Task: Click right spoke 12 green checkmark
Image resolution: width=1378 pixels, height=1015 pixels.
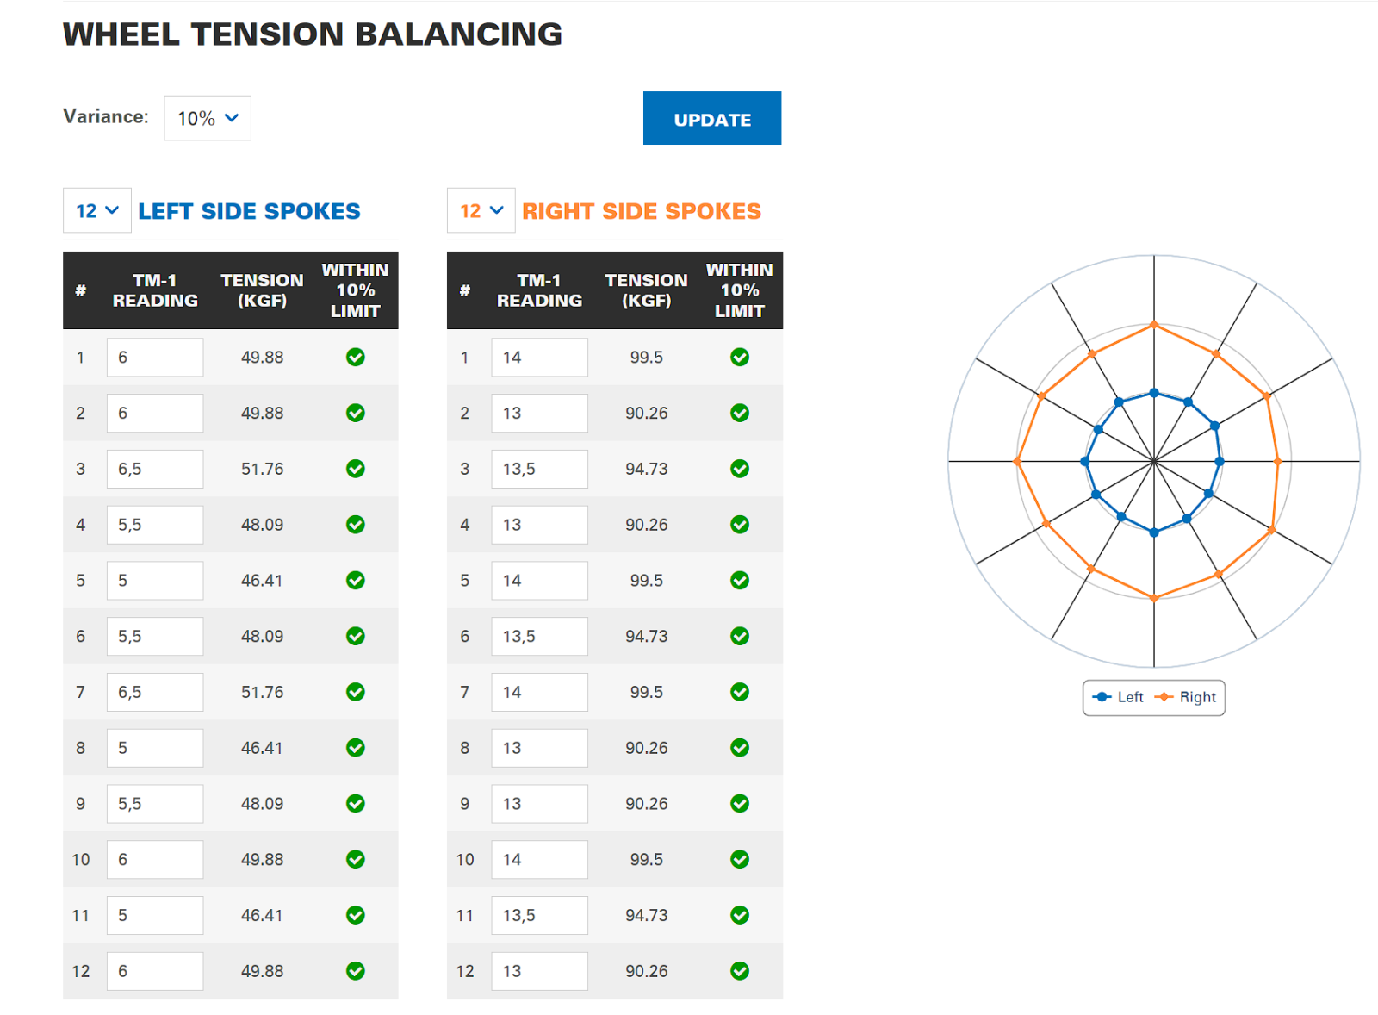Action: pos(739,971)
